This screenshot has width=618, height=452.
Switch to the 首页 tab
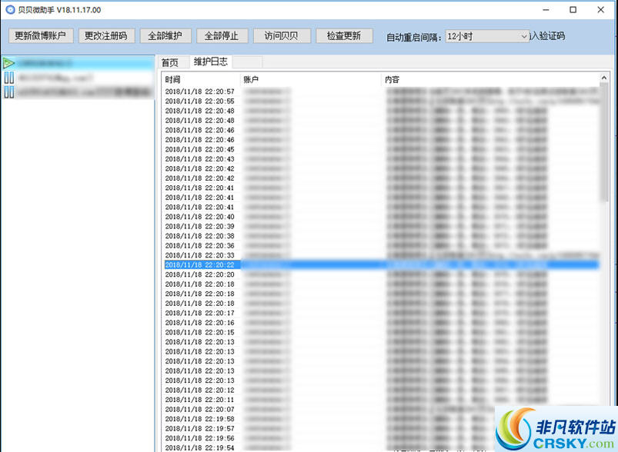tap(170, 62)
